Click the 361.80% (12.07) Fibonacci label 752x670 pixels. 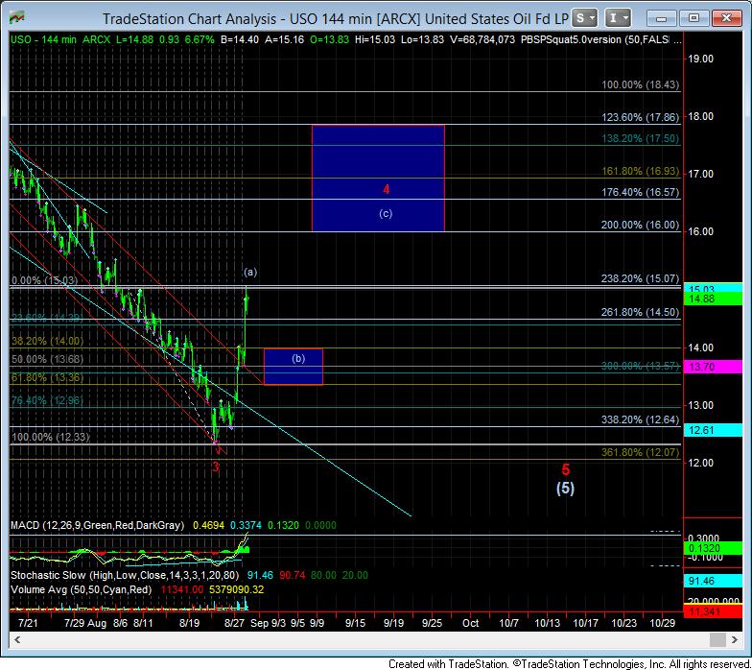click(641, 453)
